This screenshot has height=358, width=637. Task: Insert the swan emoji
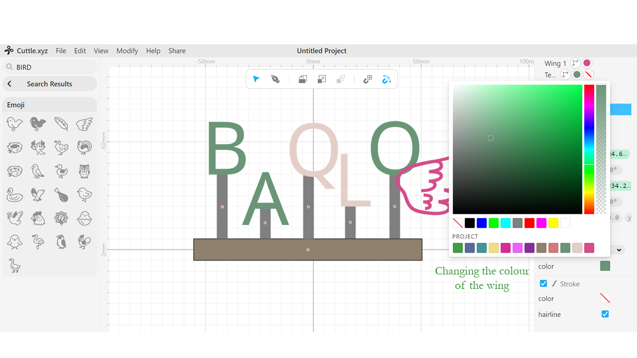point(14,194)
